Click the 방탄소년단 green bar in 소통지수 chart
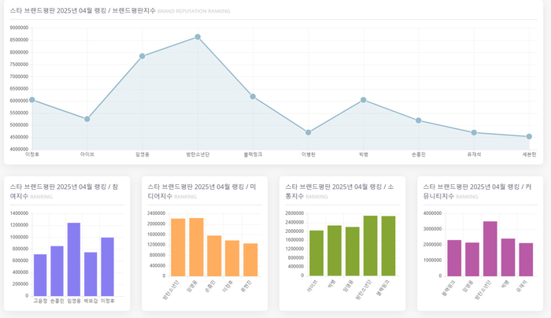The image size is (551, 318). [x=371, y=246]
